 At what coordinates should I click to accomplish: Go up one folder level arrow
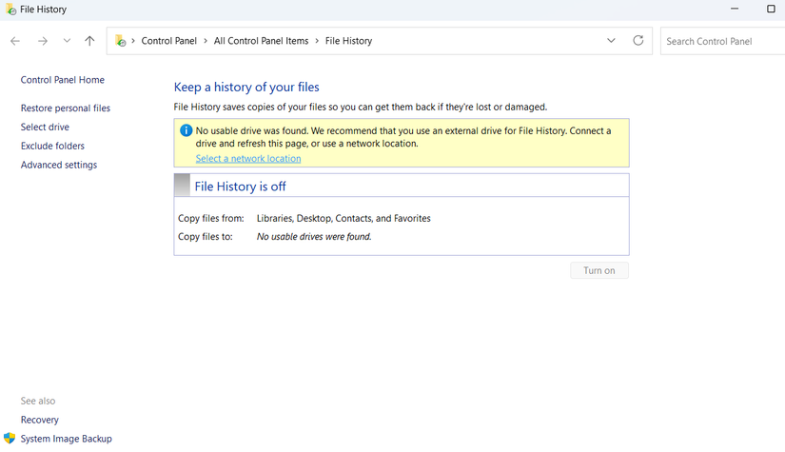pos(89,41)
